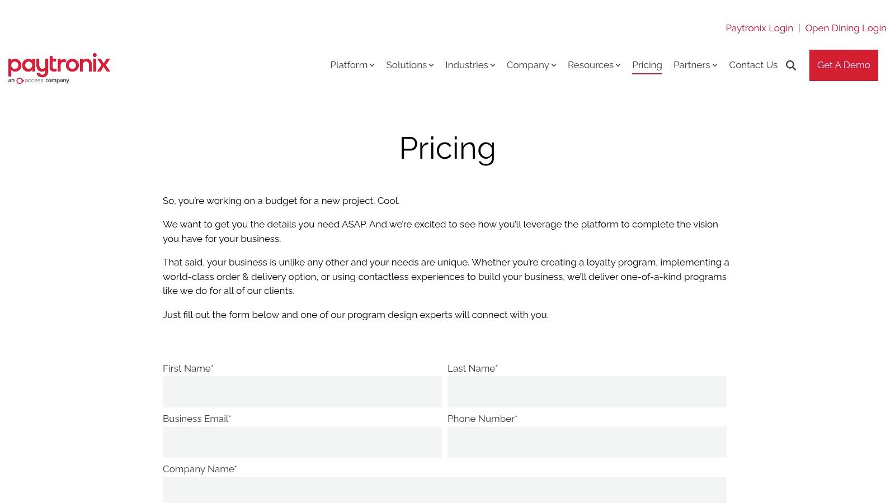Click into the Business Email field
Image resolution: width=895 pixels, height=503 pixels.
pyautogui.click(x=302, y=442)
